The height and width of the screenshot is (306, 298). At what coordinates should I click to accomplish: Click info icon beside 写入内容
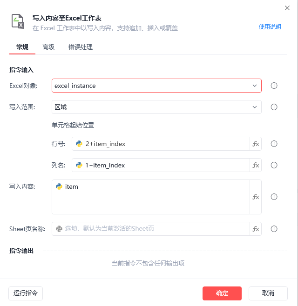274,197
